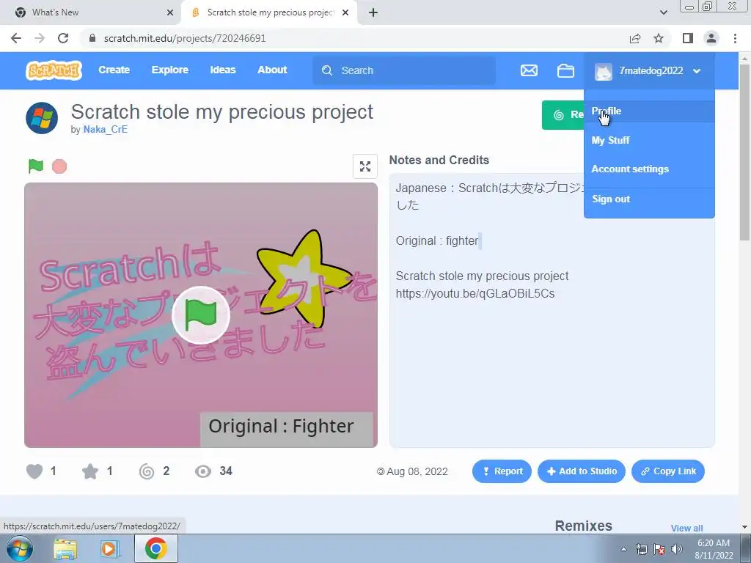Go back in the browser
This screenshot has height=563, width=751.
pos(16,38)
